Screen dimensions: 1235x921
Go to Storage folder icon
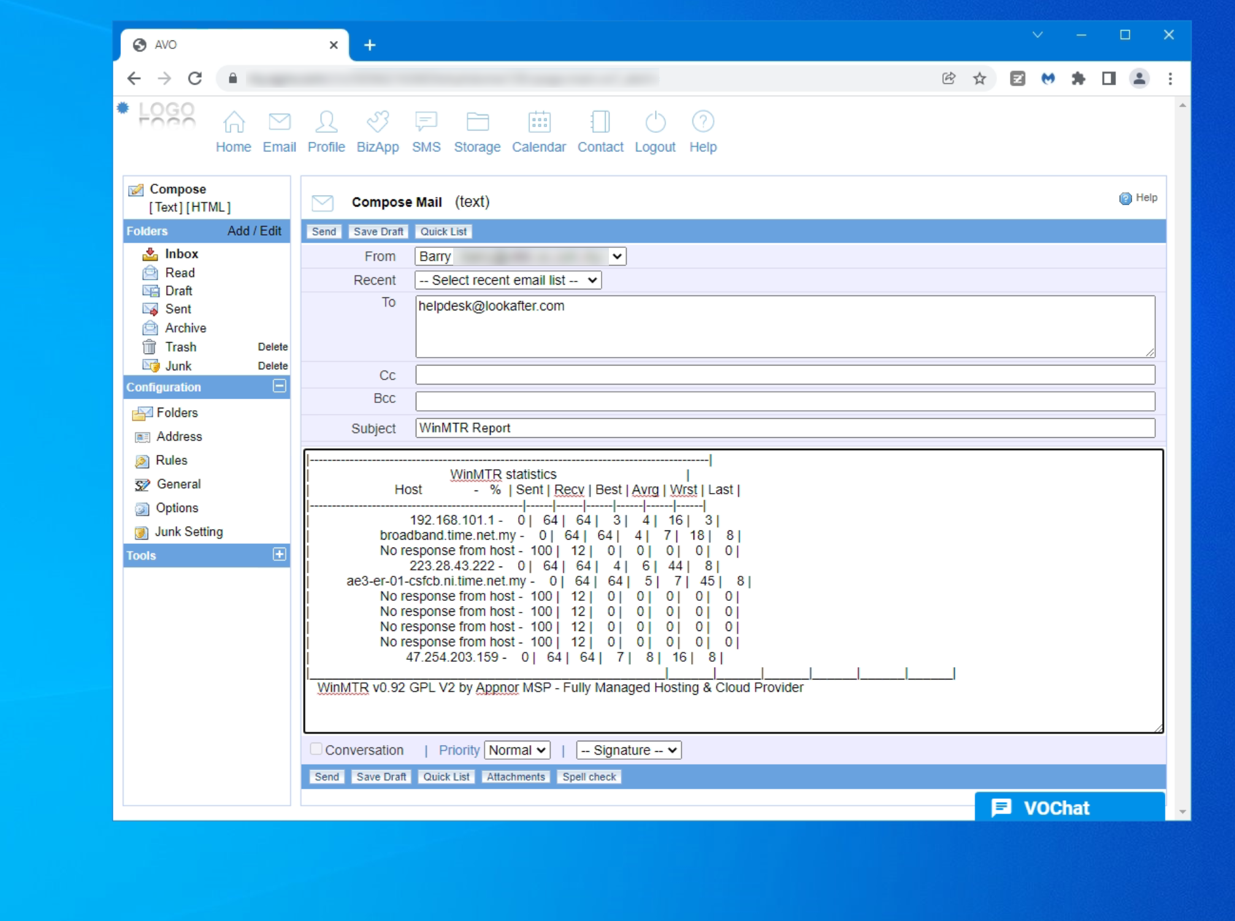(477, 122)
